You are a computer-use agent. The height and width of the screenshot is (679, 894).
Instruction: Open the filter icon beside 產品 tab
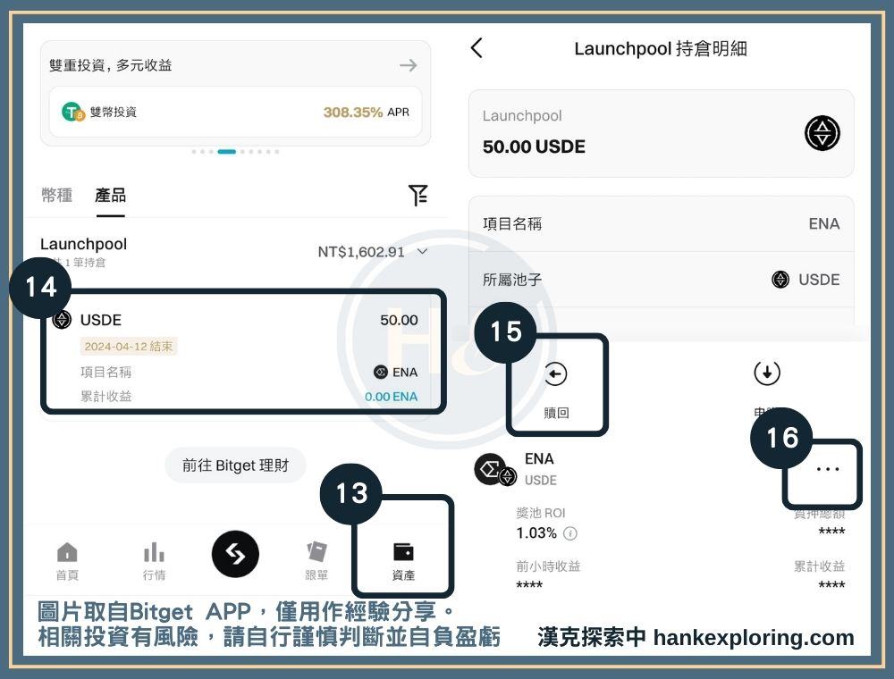coord(417,195)
